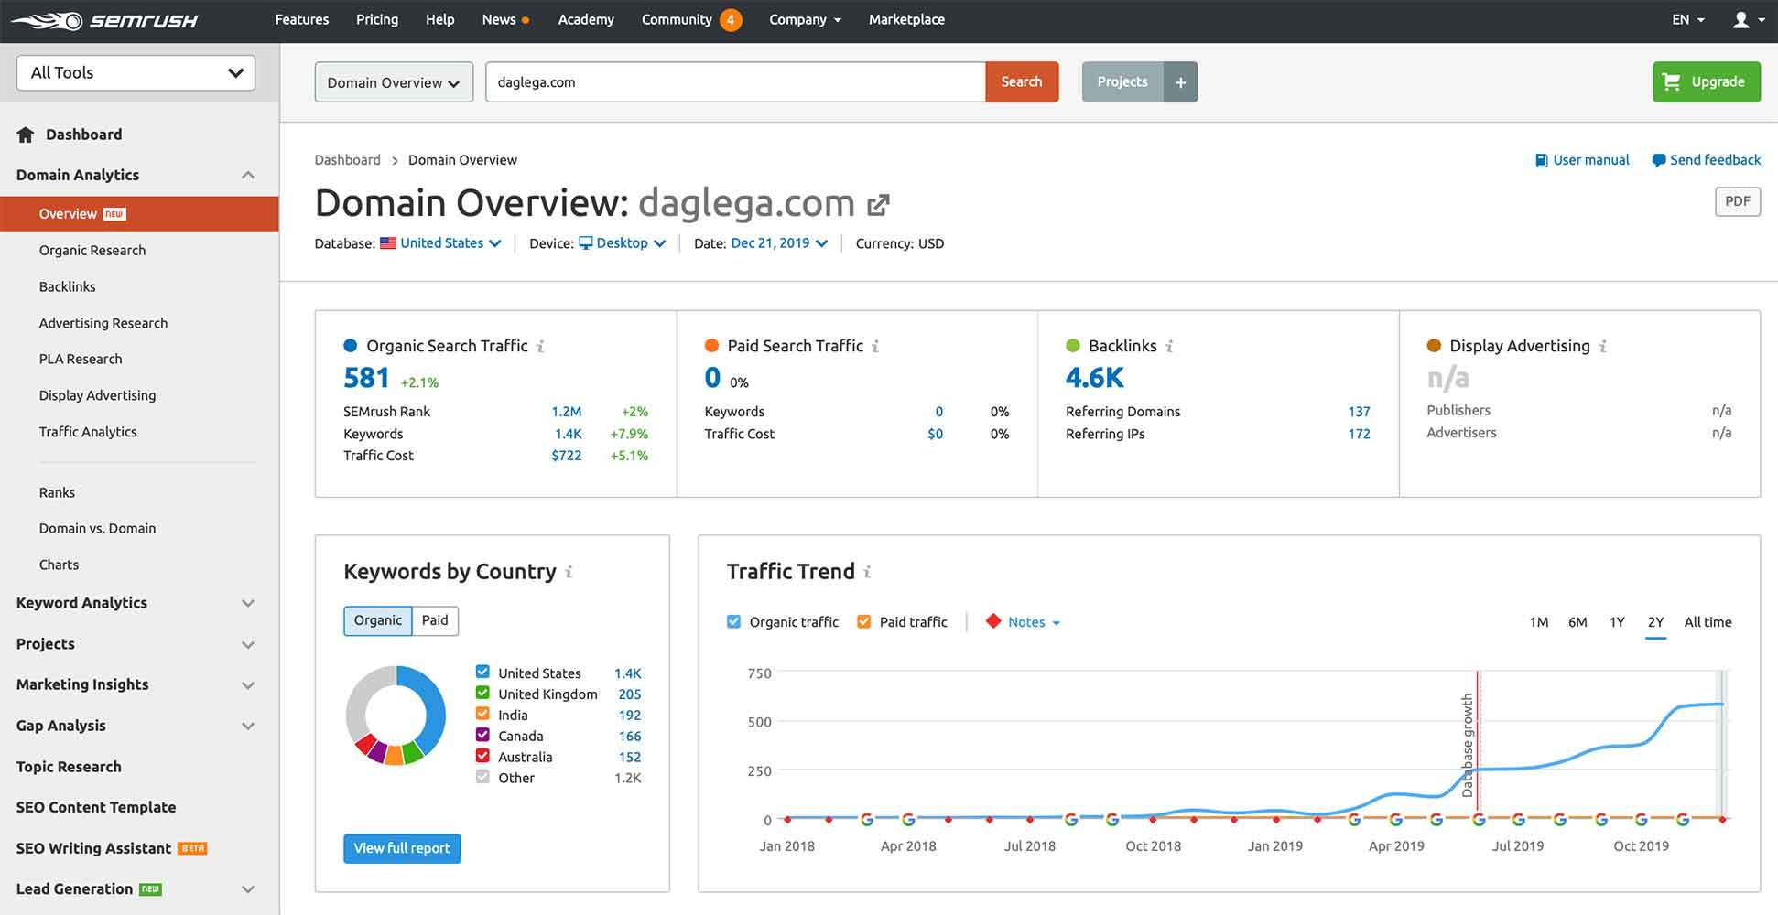The width and height of the screenshot is (1778, 915).
Task: Open Traffic Analytics in sidebar
Action: [88, 432]
